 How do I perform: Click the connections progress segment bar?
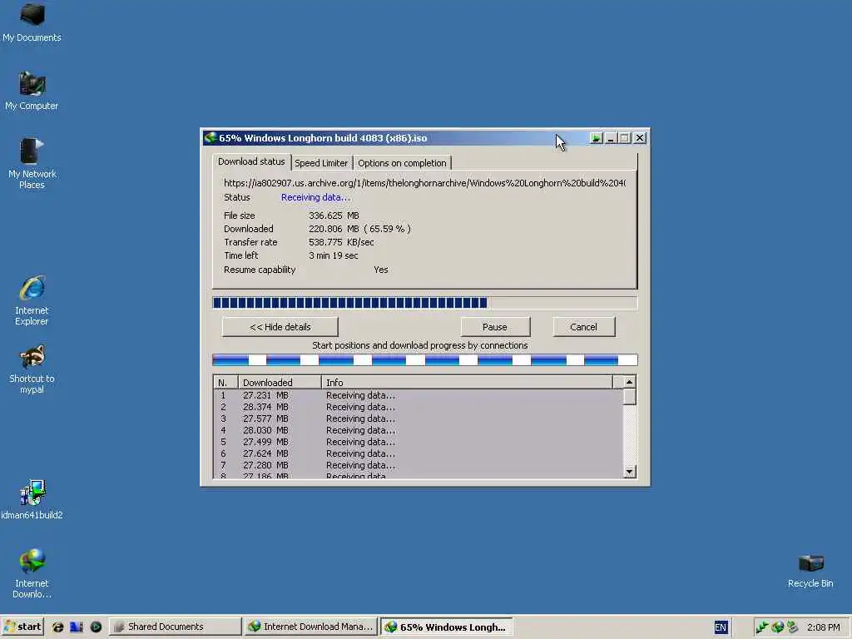(425, 359)
